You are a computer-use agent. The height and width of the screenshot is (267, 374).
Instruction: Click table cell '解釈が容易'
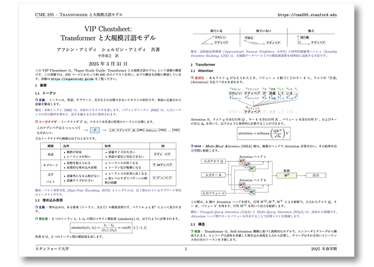(x=74, y=152)
